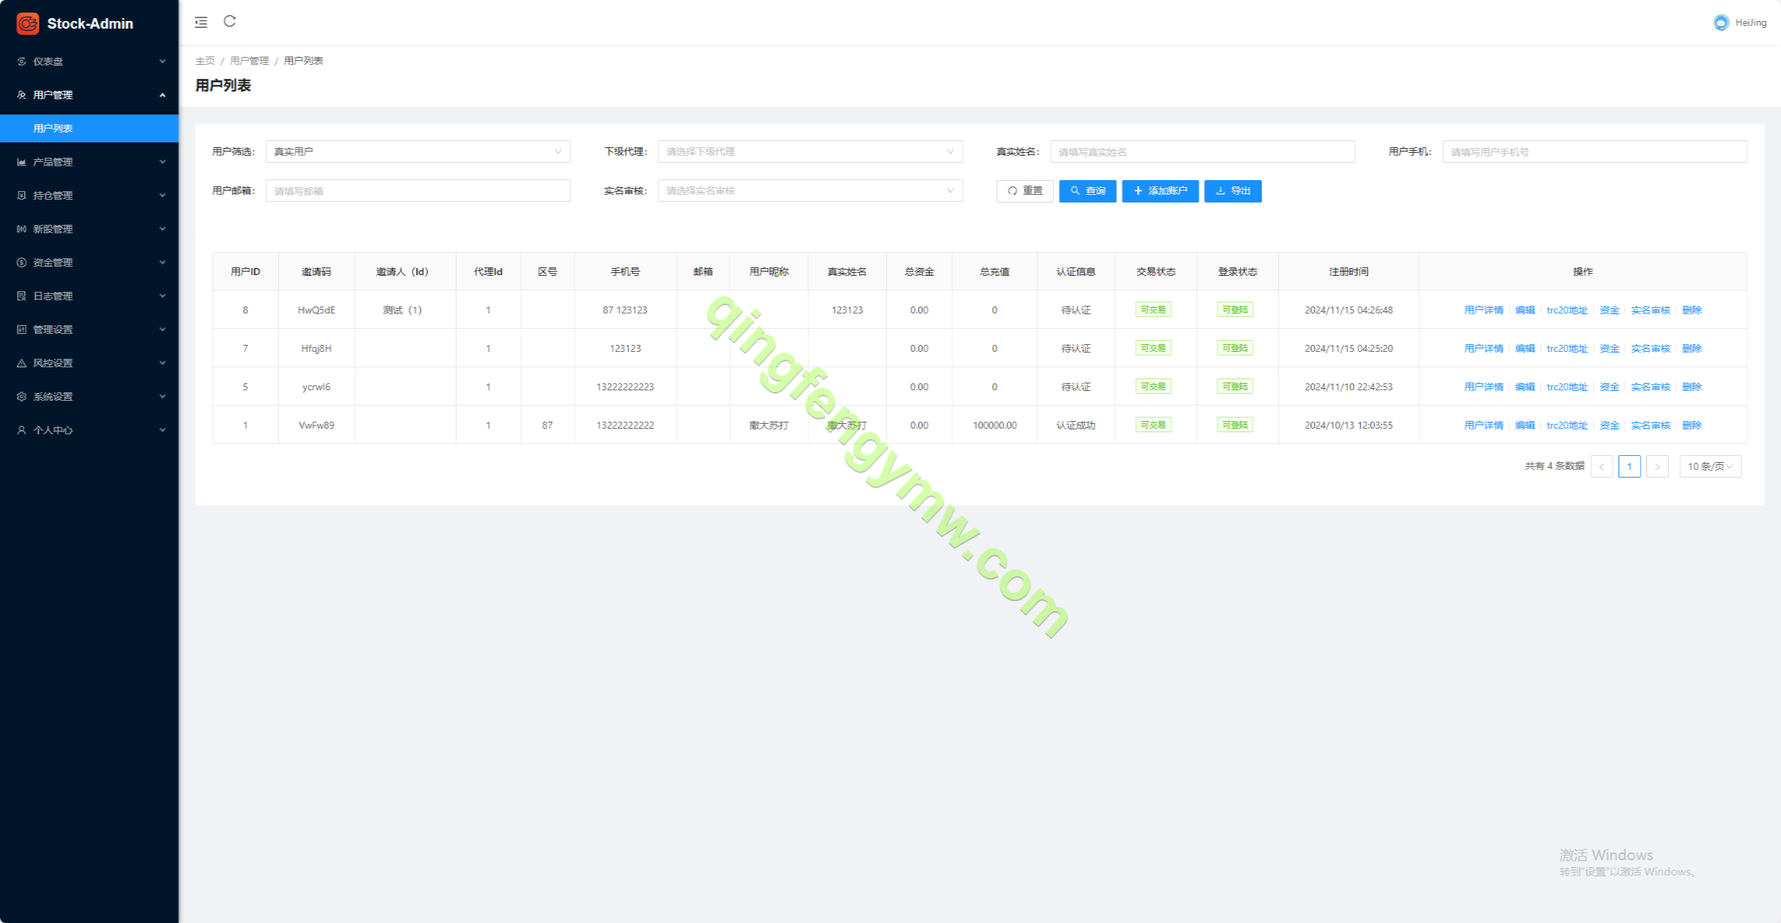
Task: Click 用户详情 link for user 5
Action: 1483,387
